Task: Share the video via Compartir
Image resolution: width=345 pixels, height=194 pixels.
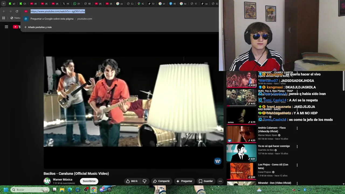Action: point(161,181)
